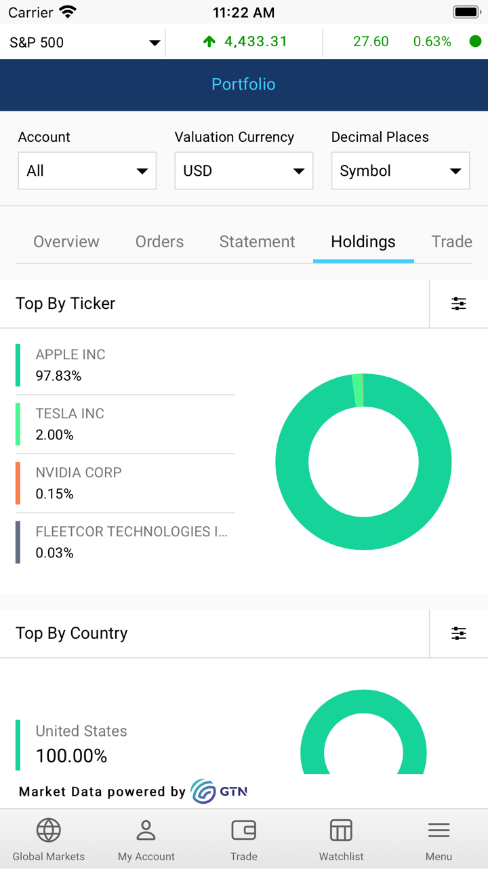Open the Watchlist icon
This screenshot has width=488, height=869.
click(x=341, y=830)
